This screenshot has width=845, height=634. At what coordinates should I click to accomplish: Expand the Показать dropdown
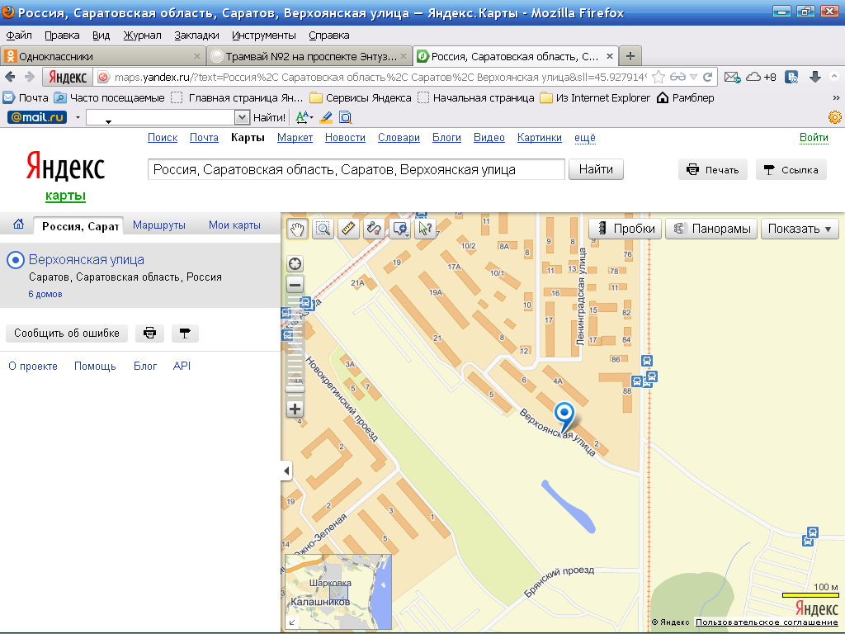tap(799, 229)
